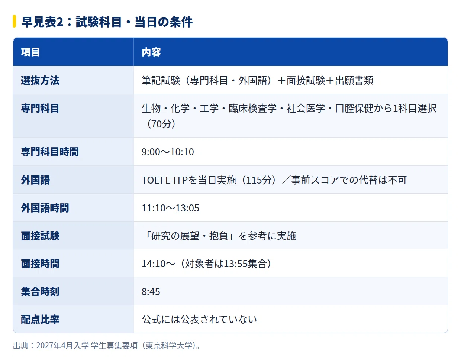
Task: Click the 項目 column header
Action: 73,52
